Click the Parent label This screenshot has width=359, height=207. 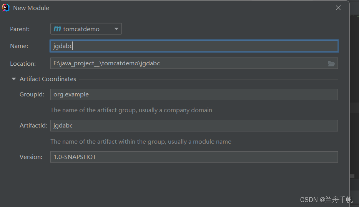coord(20,29)
